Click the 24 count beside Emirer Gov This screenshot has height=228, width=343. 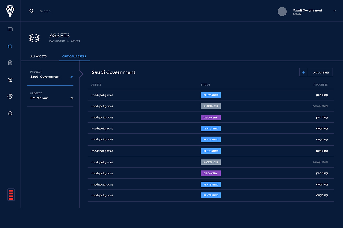point(72,98)
